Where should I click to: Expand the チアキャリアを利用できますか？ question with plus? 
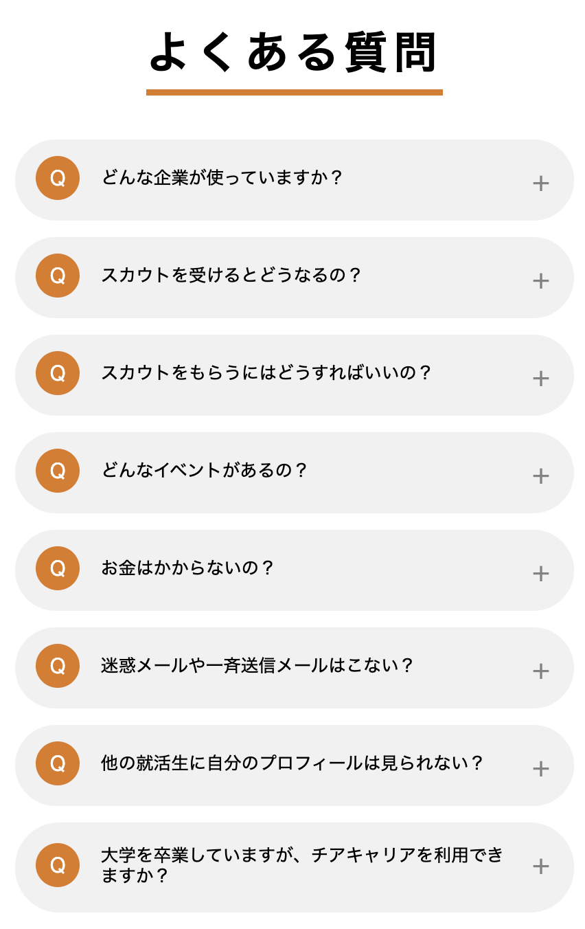541,866
